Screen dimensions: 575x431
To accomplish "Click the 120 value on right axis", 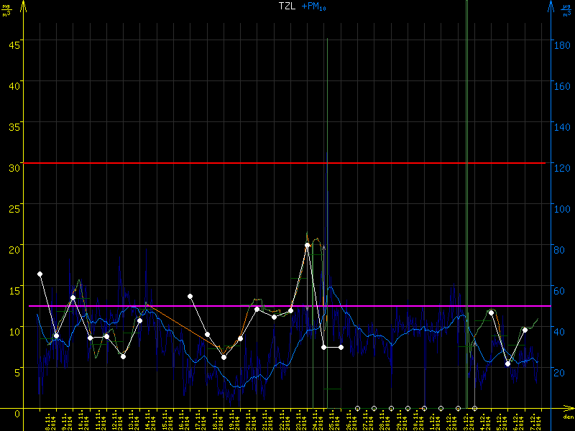I will click(x=563, y=167).
